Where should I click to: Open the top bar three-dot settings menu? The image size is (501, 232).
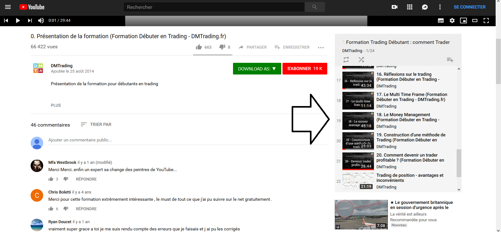pyautogui.click(x=440, y=7)
